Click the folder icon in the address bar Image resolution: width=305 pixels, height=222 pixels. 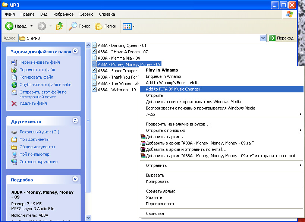[22, 38]
